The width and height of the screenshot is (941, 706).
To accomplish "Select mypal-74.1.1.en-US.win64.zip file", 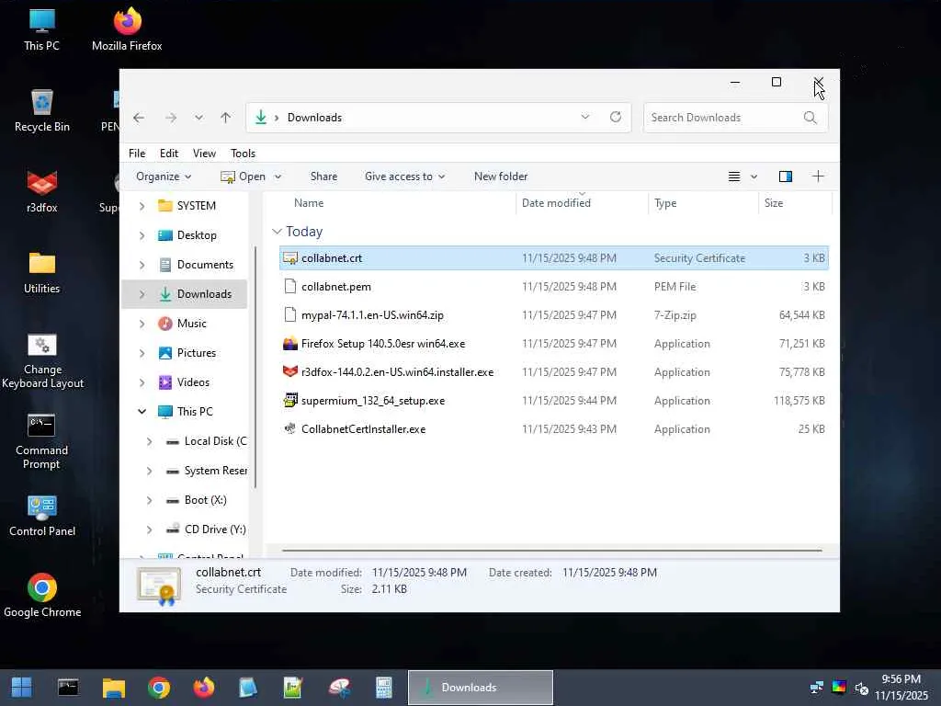I will point(554,315).
